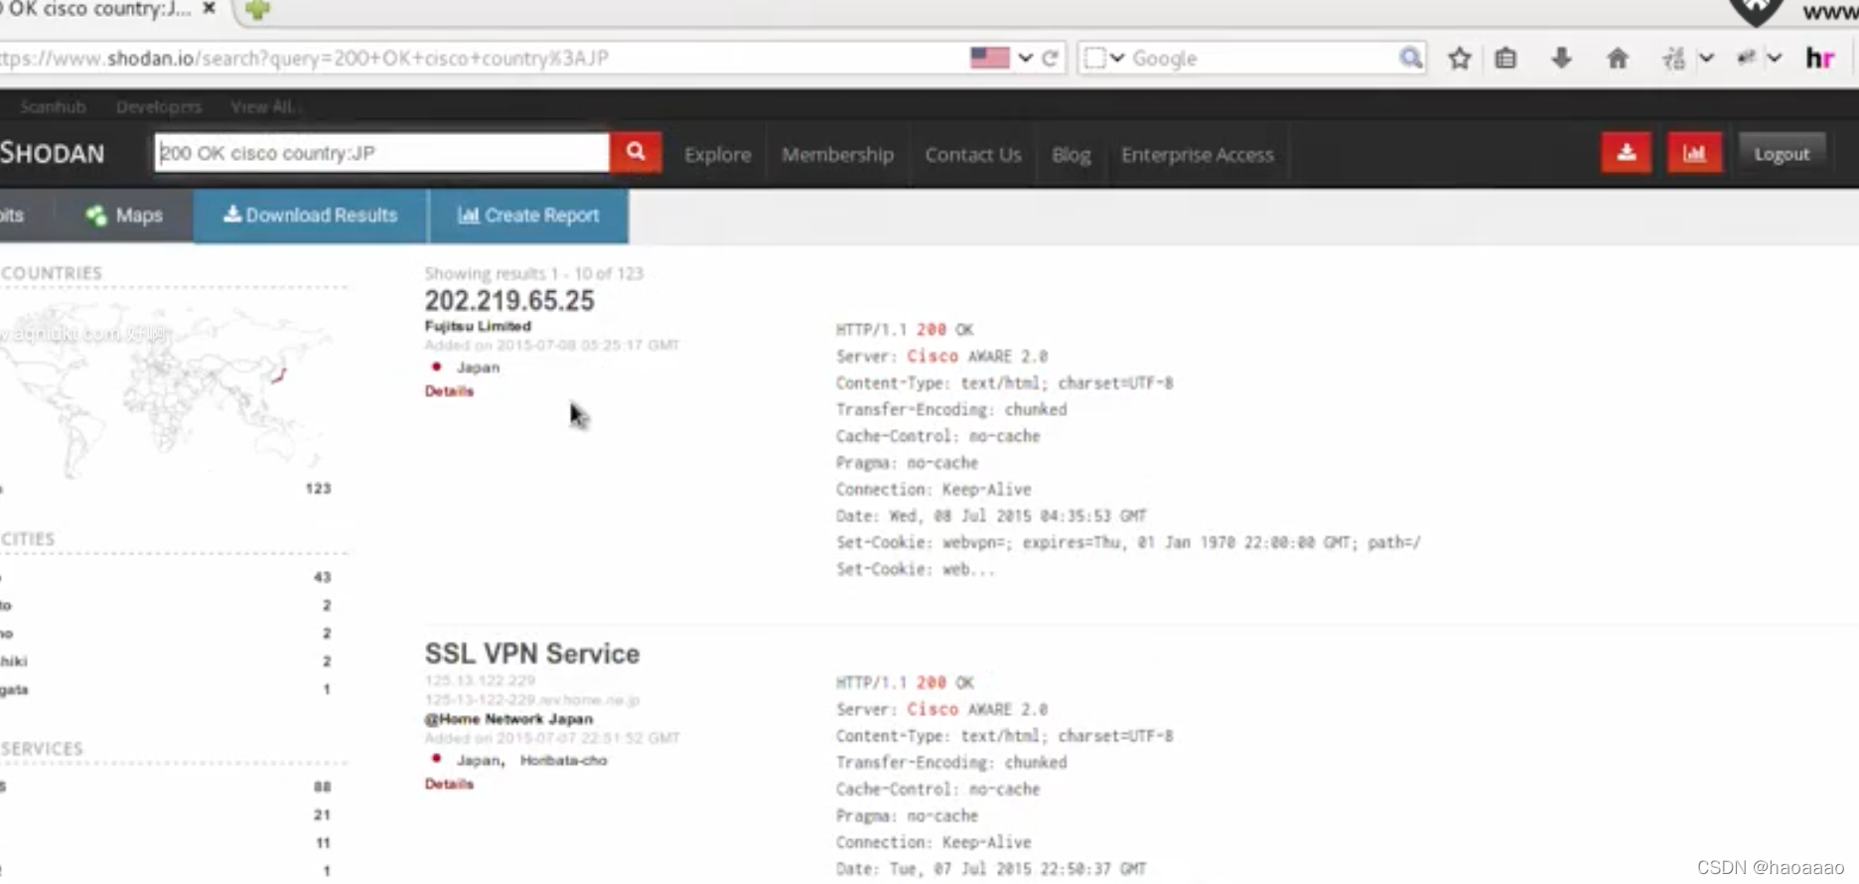
Task: Open the browser downloads arrow icon
Action: (1561, 58)
